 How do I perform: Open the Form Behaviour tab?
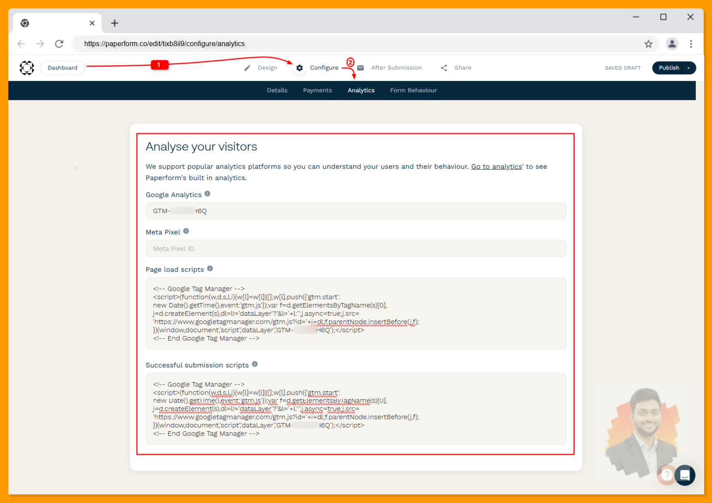click(x=413, y=90)
